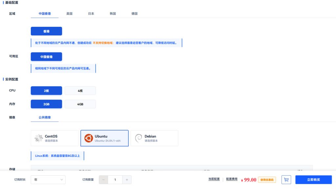
Task: Switch to the 美国 region tab
Action: [69, 14]
